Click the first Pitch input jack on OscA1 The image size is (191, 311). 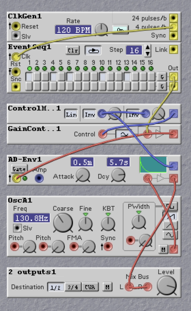point(14,247)
